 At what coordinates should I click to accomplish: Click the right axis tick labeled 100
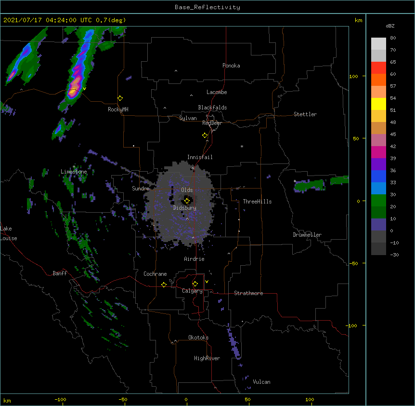353,76
